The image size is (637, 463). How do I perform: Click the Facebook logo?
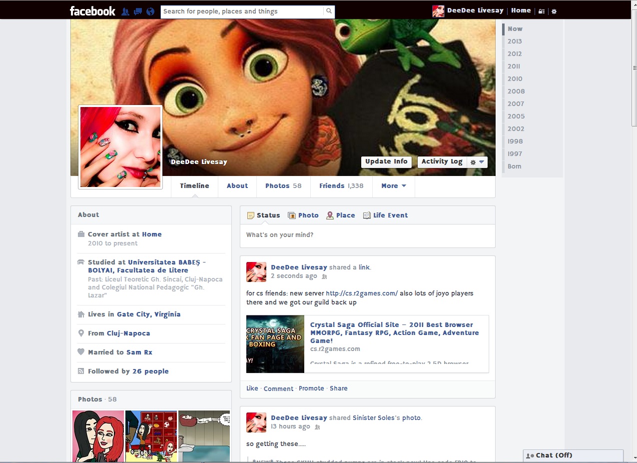pos(92,11)
